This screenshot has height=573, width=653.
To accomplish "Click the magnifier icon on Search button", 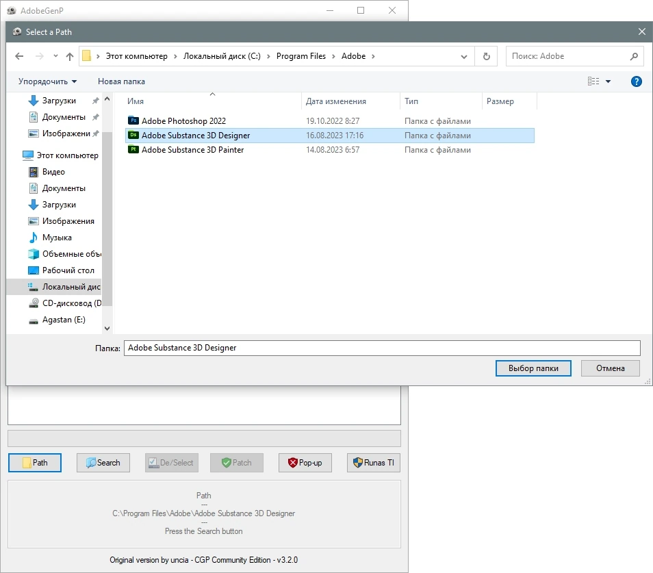I will click(x=91, y=463).
